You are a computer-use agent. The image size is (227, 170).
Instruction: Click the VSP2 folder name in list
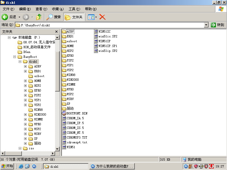pos(70,70)
